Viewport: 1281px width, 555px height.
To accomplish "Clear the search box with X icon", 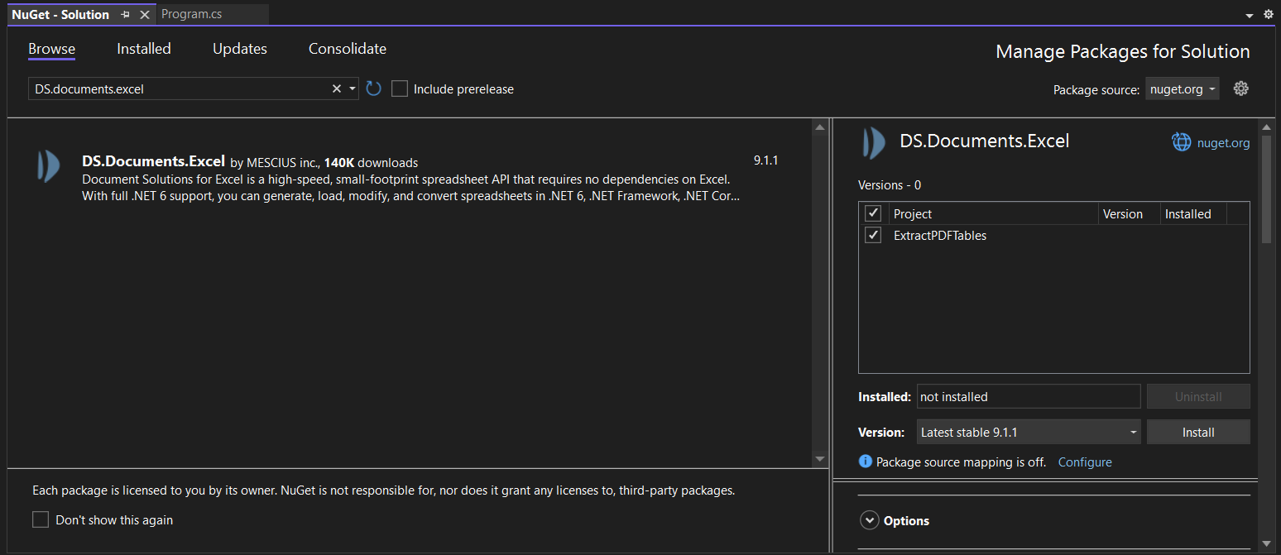I will (337, 89).
